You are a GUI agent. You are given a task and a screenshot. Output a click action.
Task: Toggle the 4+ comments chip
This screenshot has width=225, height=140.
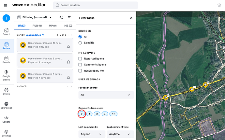point(113,114)
